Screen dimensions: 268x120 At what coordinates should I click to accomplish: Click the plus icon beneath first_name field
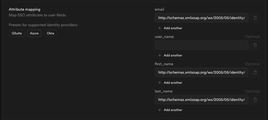pyautogui.click(x=160, y=83)
